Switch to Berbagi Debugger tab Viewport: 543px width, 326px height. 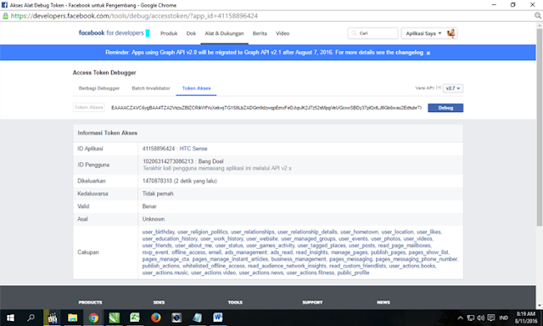[99, 88]
